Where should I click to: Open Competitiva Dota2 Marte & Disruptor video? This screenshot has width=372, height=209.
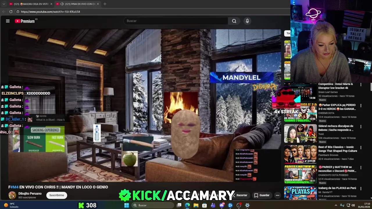point(335,86)
